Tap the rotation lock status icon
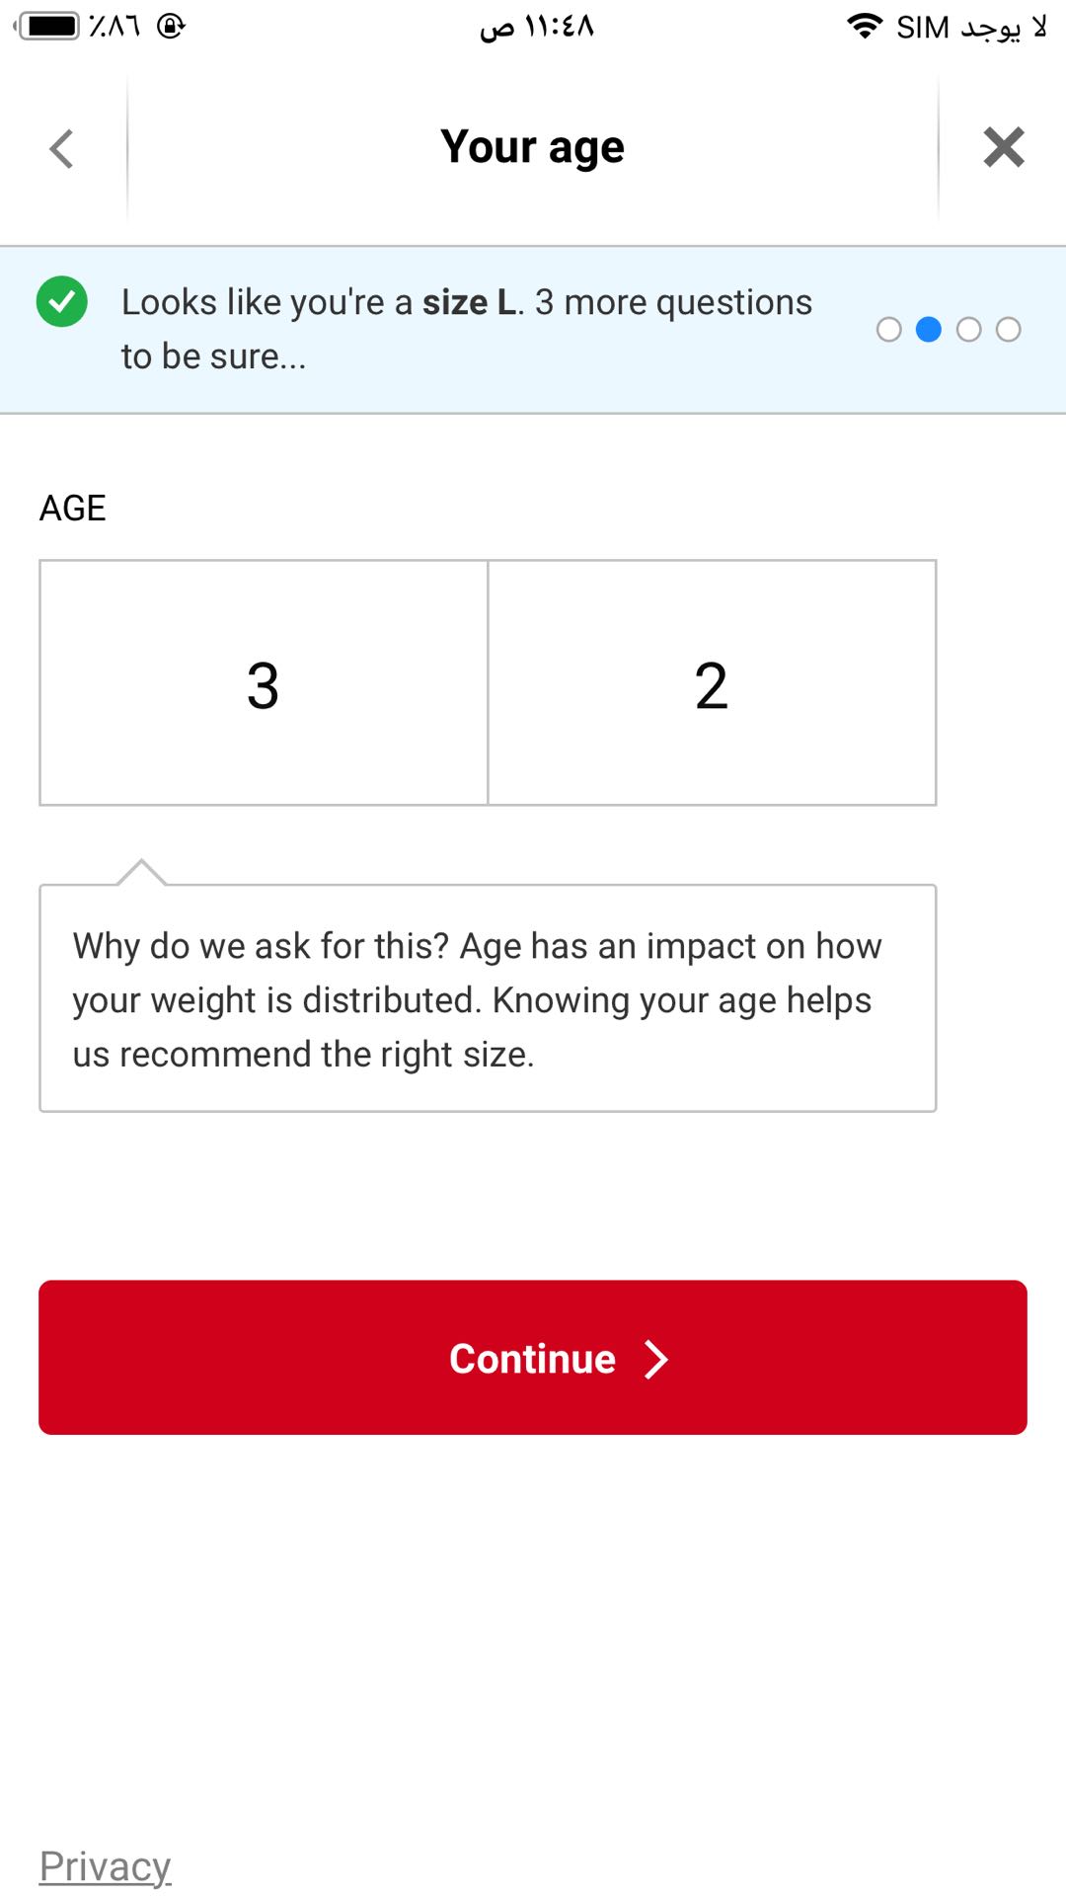 [171, 27]
